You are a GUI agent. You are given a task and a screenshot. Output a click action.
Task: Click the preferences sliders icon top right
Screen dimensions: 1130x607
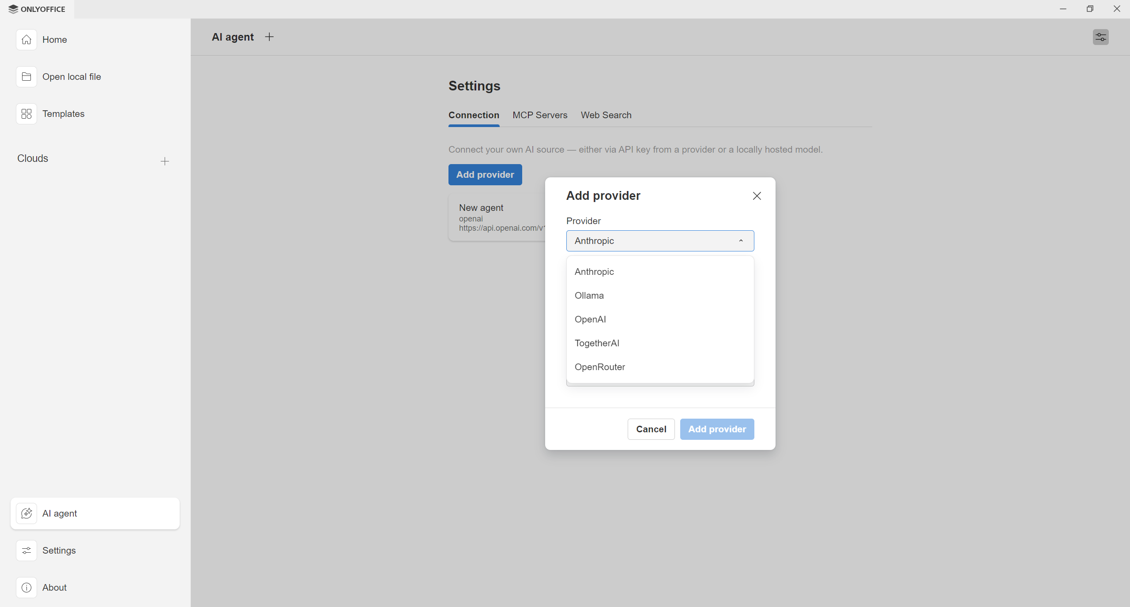[x=1101, y=37]
